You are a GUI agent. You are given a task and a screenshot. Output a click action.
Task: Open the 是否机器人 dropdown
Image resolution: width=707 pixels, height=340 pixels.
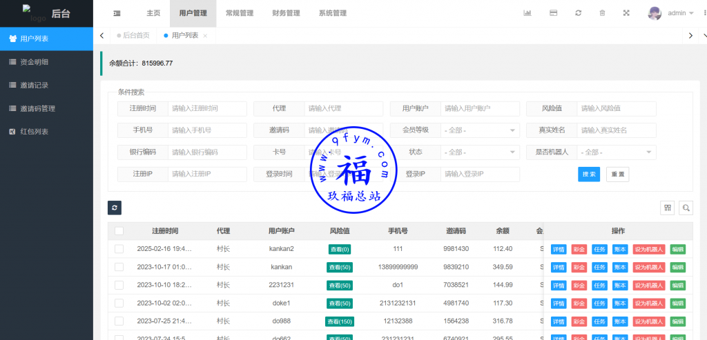617,152
